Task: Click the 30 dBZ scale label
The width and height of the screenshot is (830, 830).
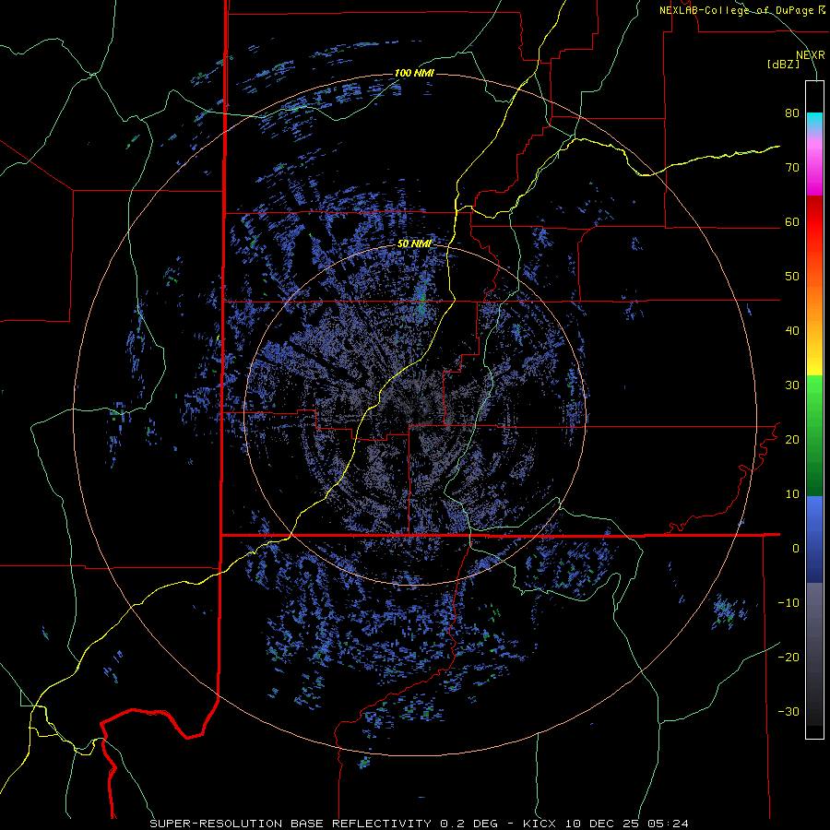Action: click(x=792, y=385)
